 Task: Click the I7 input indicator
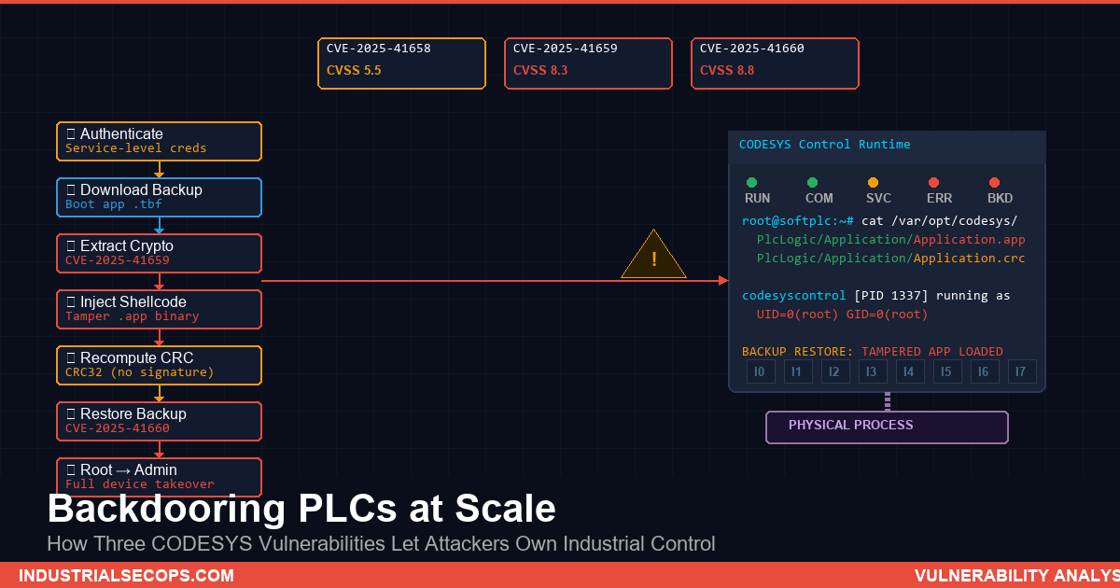coord(1022,371)
